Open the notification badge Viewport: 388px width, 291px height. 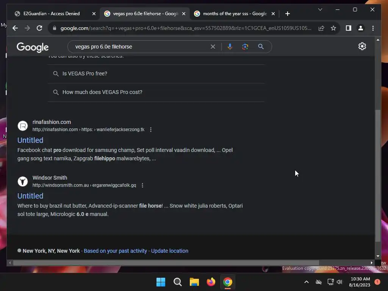pos(377,282)
